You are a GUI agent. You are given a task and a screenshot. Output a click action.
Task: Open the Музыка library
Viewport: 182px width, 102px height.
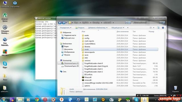coord(67,55)
